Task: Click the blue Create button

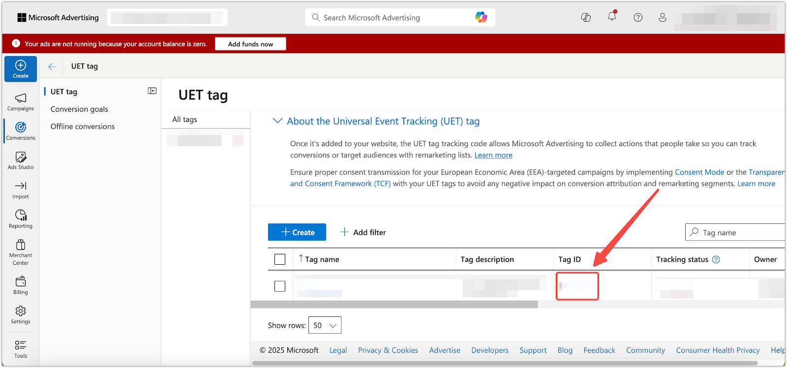Action: coord(297,232)
